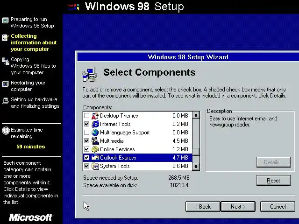
Task: Click the Preparing to run Setup step icon
Action: pos(5,20)
